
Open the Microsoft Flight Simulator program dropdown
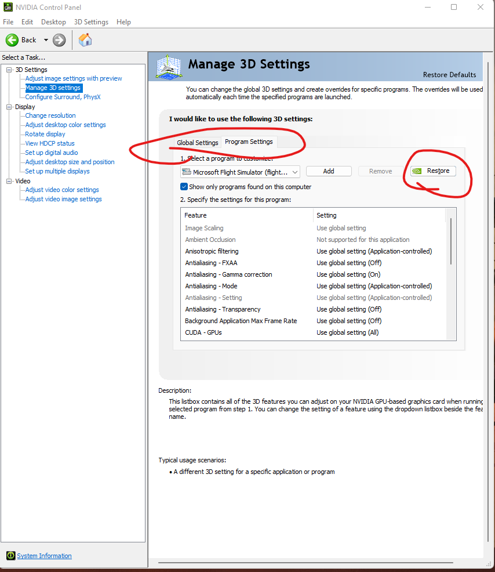click(x=240, y=172)
